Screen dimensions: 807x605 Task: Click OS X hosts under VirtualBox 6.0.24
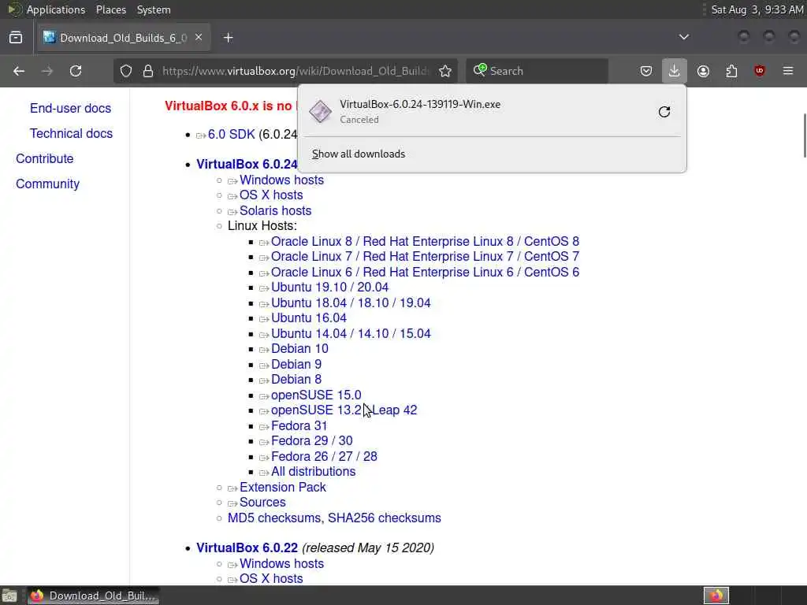pos(271,195)
